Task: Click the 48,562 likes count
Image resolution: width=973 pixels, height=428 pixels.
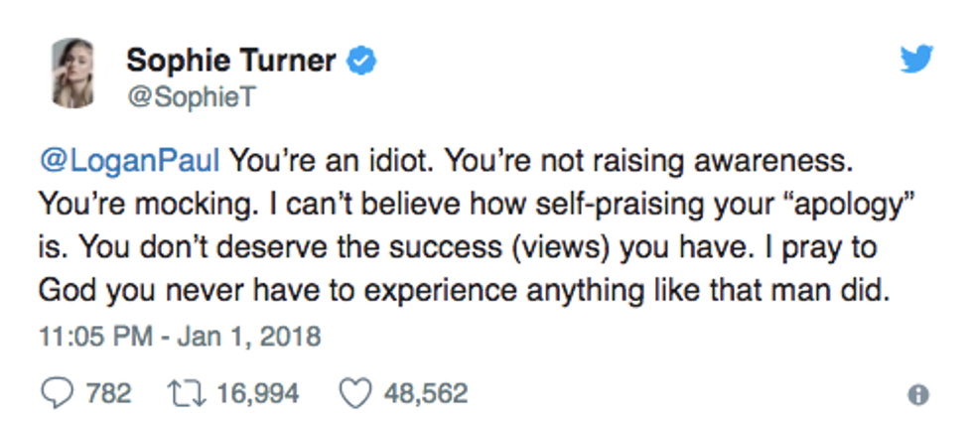Action: pos(424,393)
